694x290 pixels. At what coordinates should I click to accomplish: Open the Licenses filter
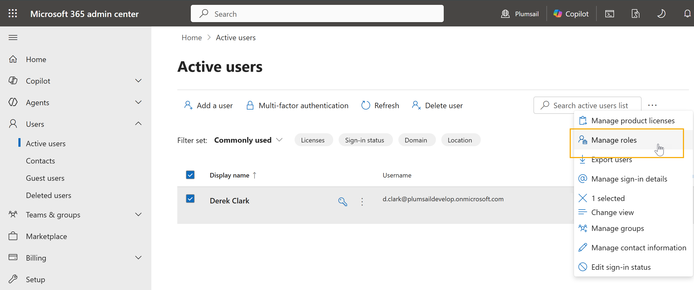click(x=313, y=140)
